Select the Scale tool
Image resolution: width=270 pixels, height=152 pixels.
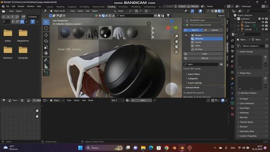[46, 47]
